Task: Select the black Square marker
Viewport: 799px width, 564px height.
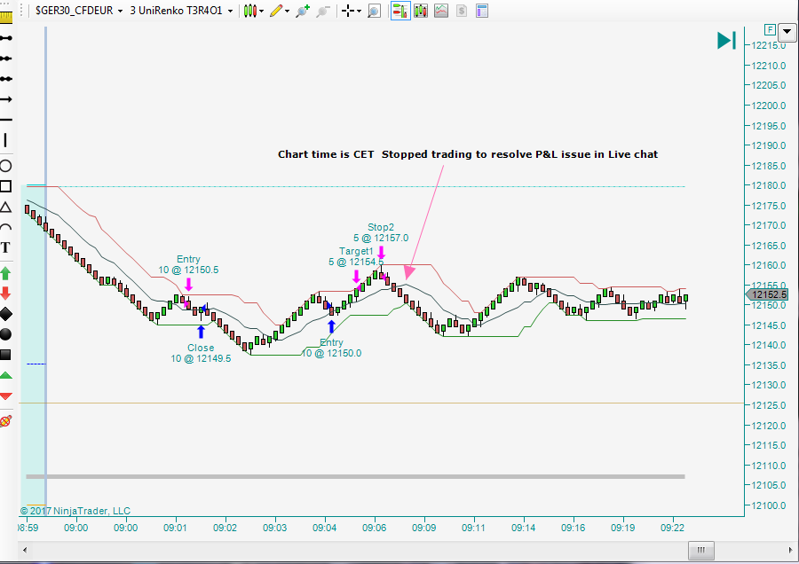Action: pos(5,355)
